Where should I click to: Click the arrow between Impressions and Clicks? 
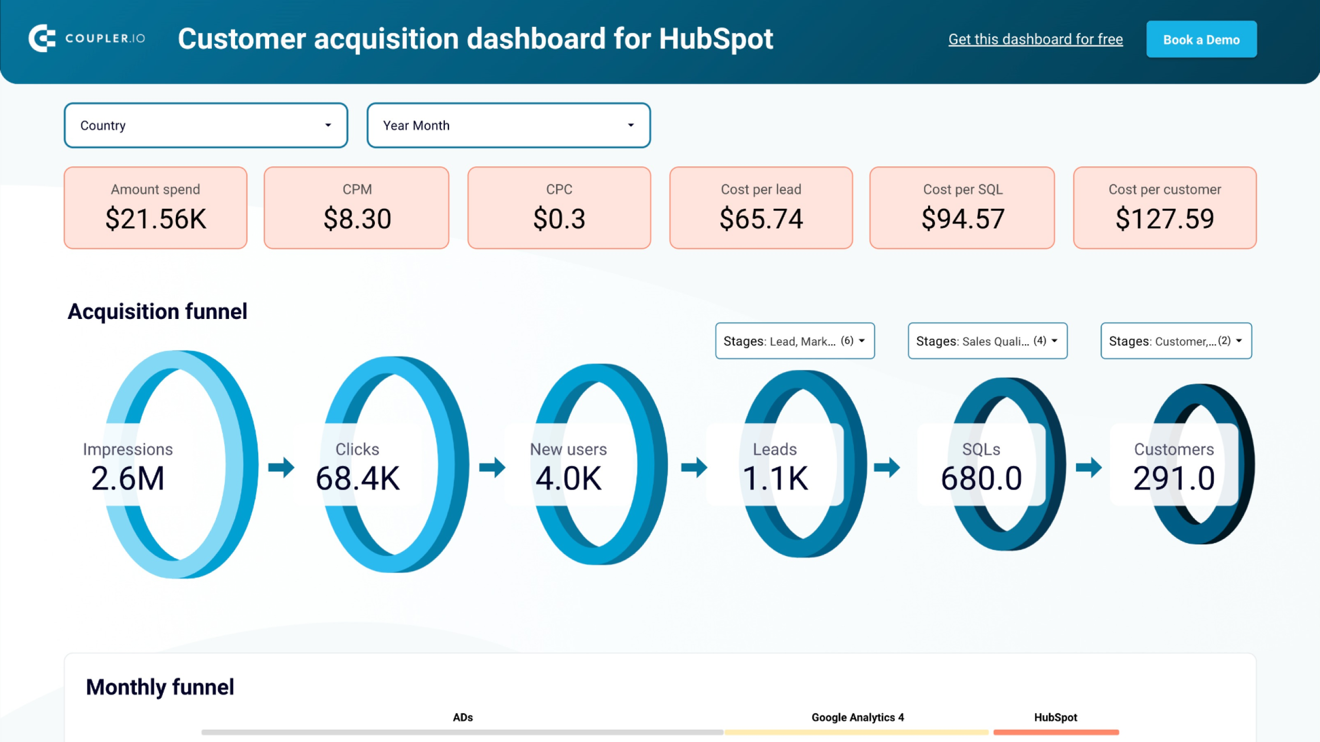[282, 466]
